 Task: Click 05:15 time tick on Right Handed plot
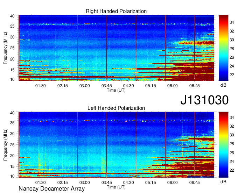[150, 86]
